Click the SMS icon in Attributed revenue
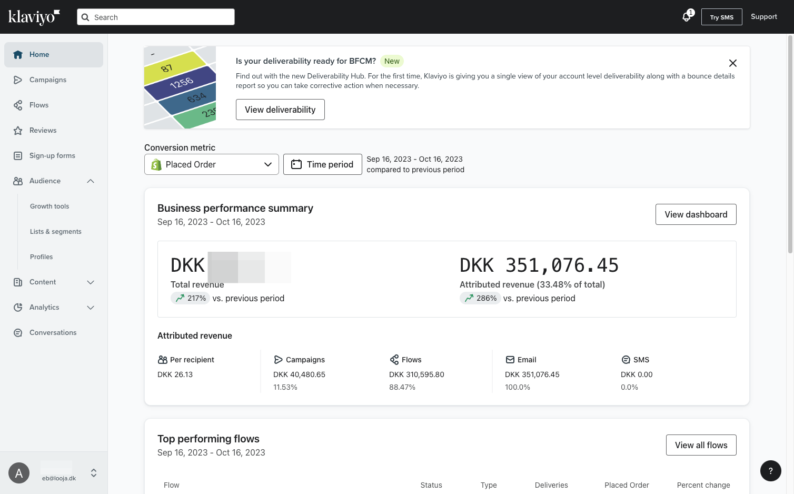This screenshot has height=494, width=794. pos(626,360)
